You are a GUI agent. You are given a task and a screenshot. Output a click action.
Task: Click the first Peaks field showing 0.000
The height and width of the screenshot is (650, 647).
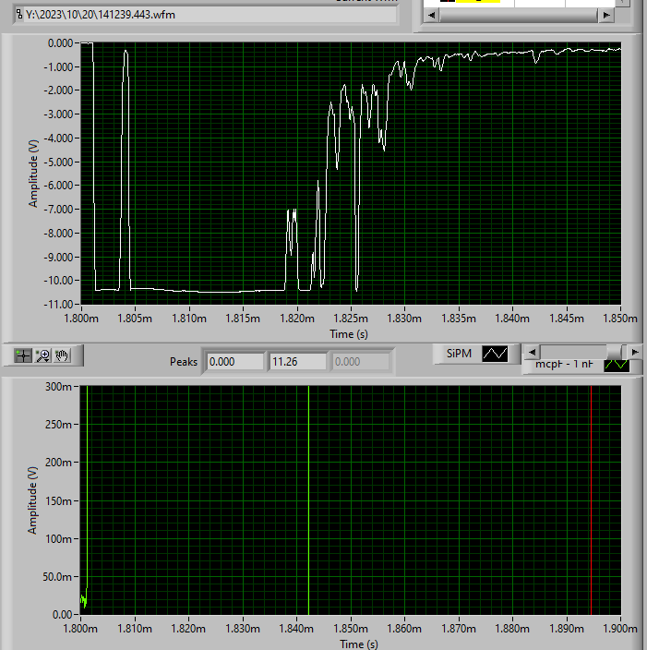click(x=235, y=362)
